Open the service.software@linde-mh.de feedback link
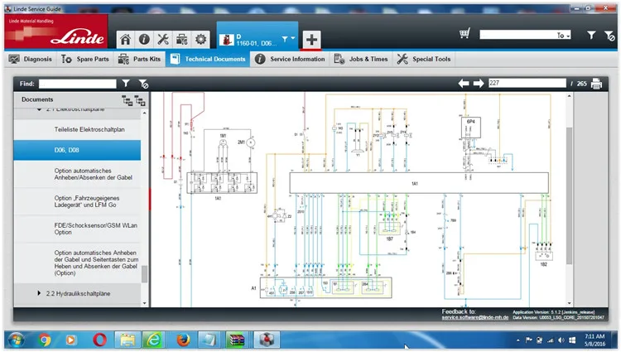This screenshot has height=352, width=621. click(475, 317)
